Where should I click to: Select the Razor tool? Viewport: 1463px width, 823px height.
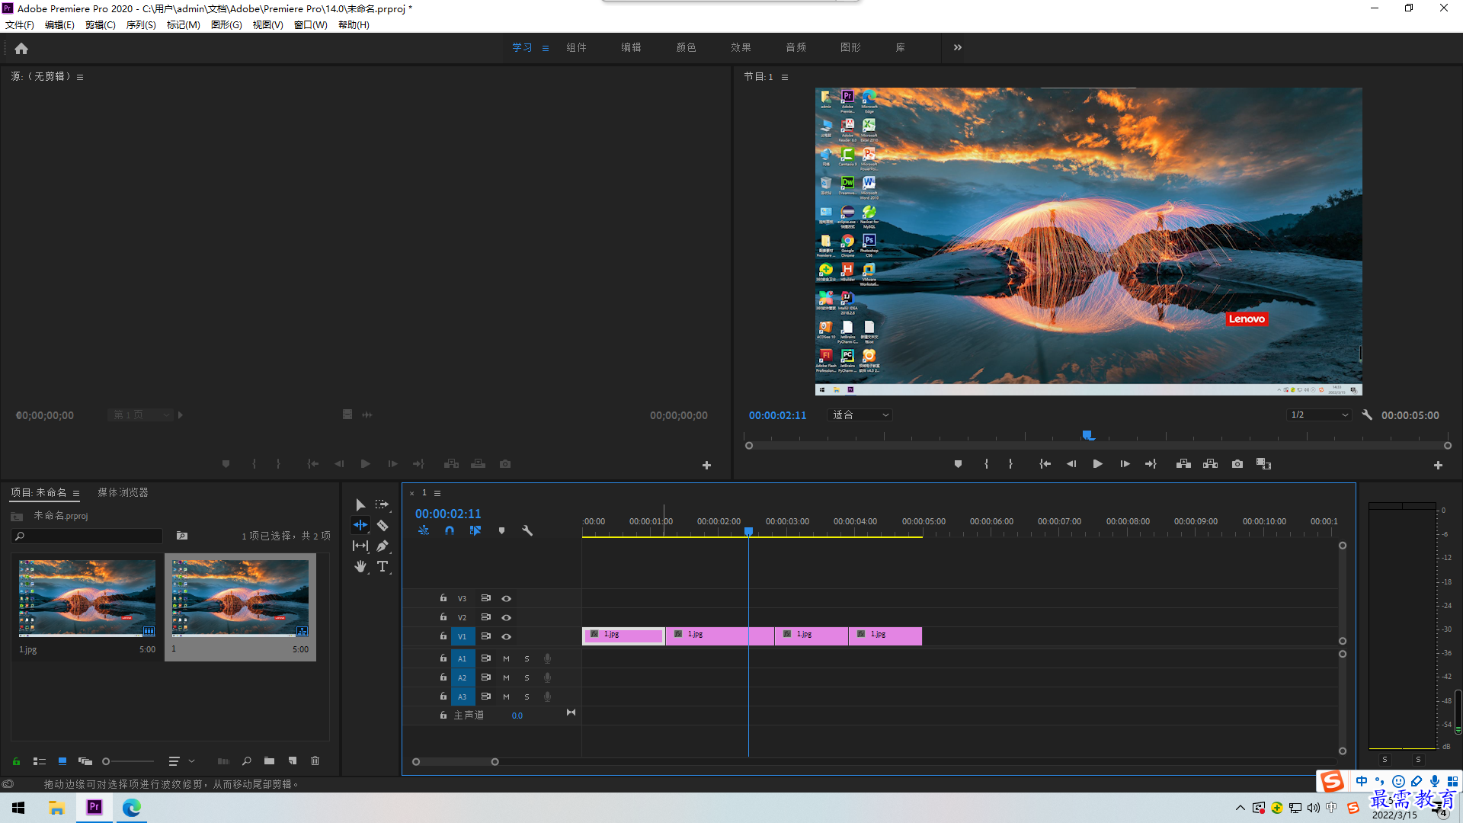[x=383, y=525]
